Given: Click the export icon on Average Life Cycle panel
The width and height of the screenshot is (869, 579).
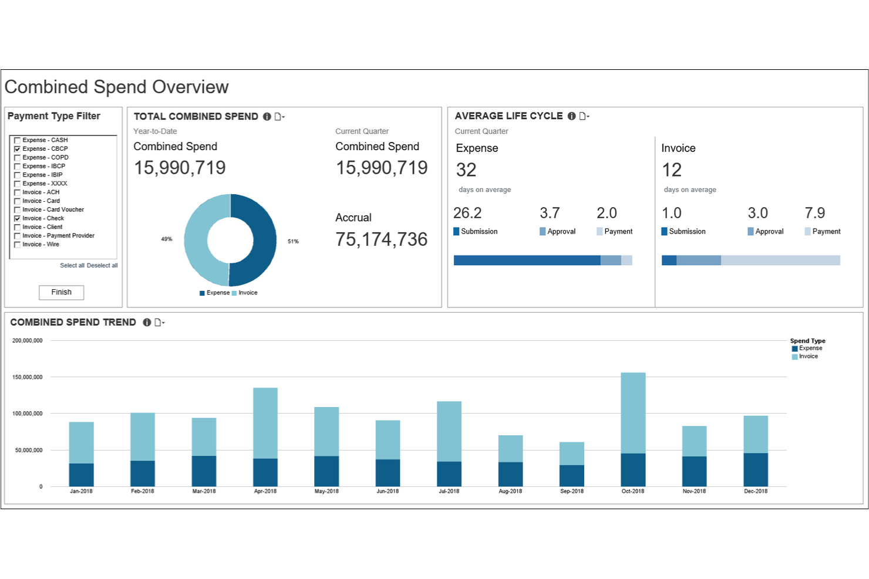Looking at the screenshot, I should pyautogui.click(x=582, y=116).
